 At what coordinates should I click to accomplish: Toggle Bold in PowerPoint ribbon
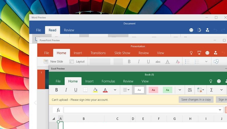coord(129,62)
